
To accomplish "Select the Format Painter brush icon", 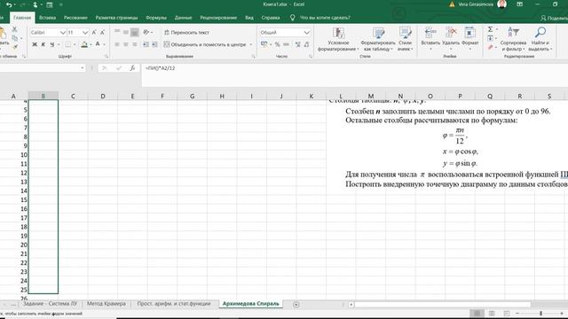I will coord(15,47).
